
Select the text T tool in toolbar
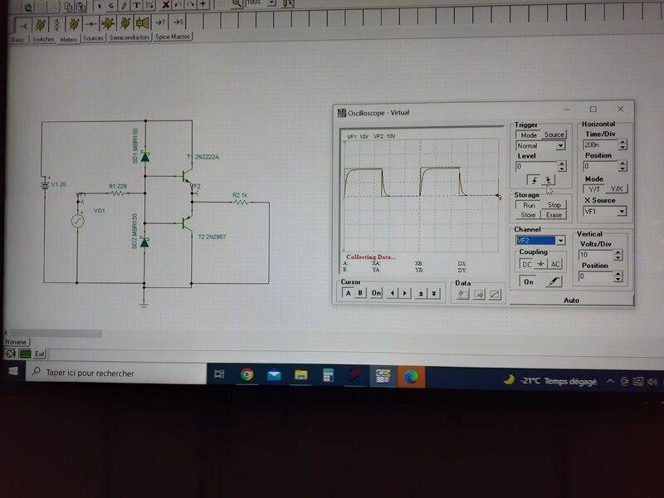135,4
